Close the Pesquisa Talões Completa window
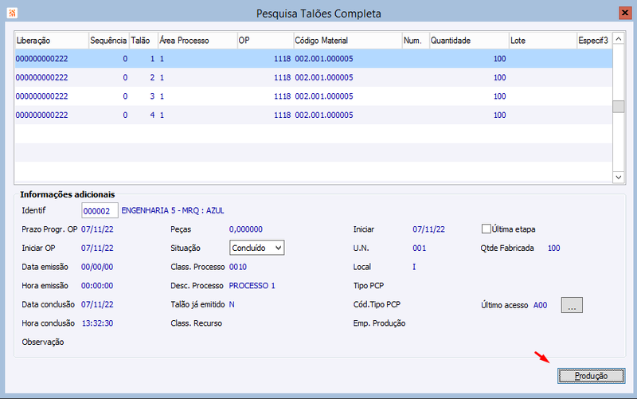Image resolution: width=637 pixels, height=399 pixels. click(x=624, y=13)
